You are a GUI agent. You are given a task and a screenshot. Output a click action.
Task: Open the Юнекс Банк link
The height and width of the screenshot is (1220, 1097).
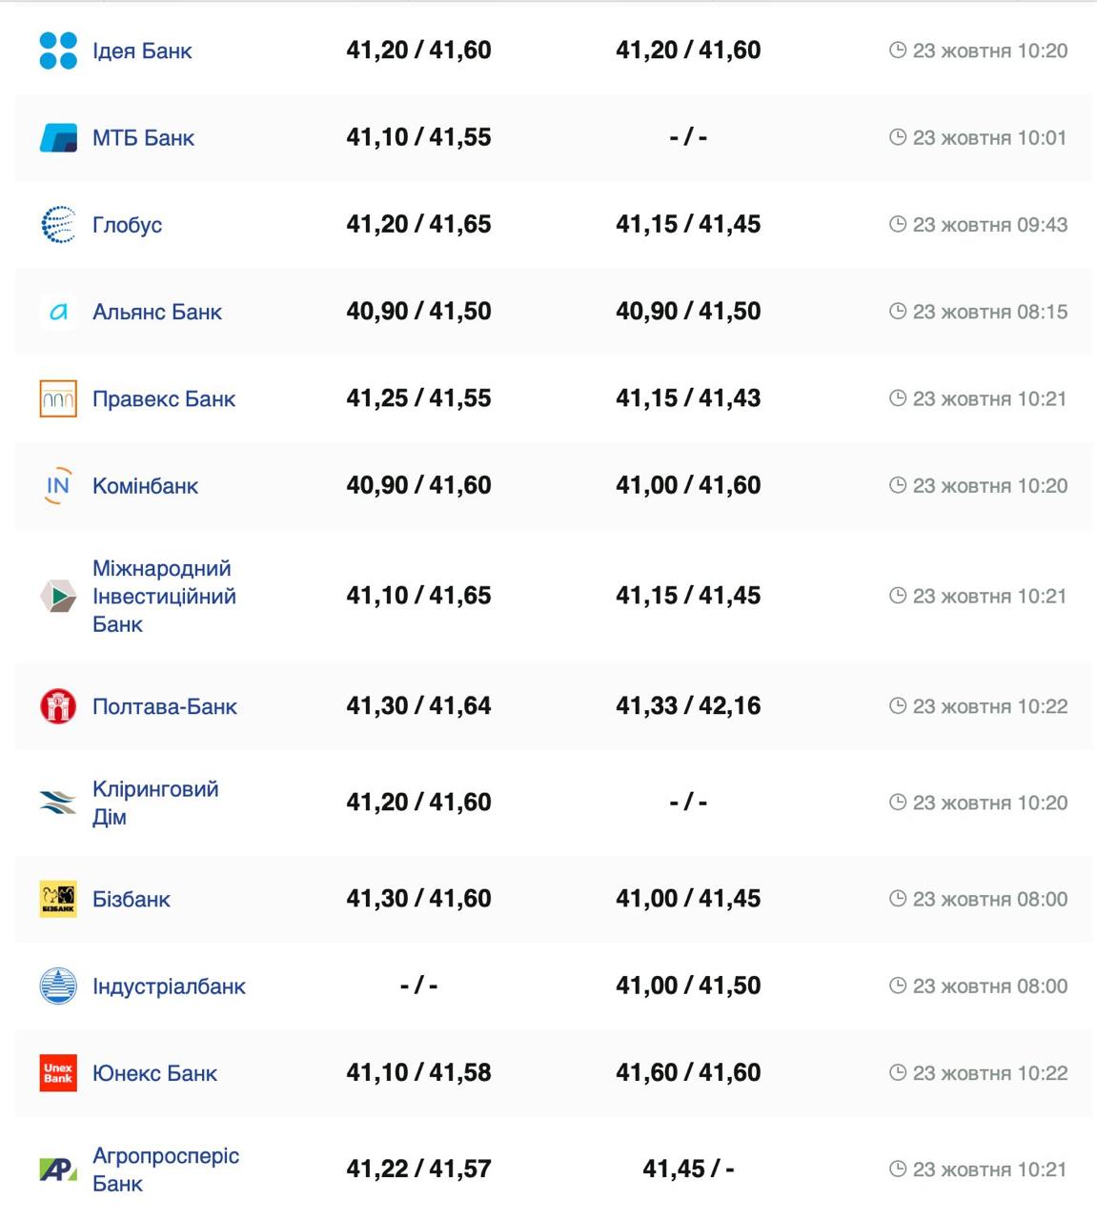pos(154,1073)
